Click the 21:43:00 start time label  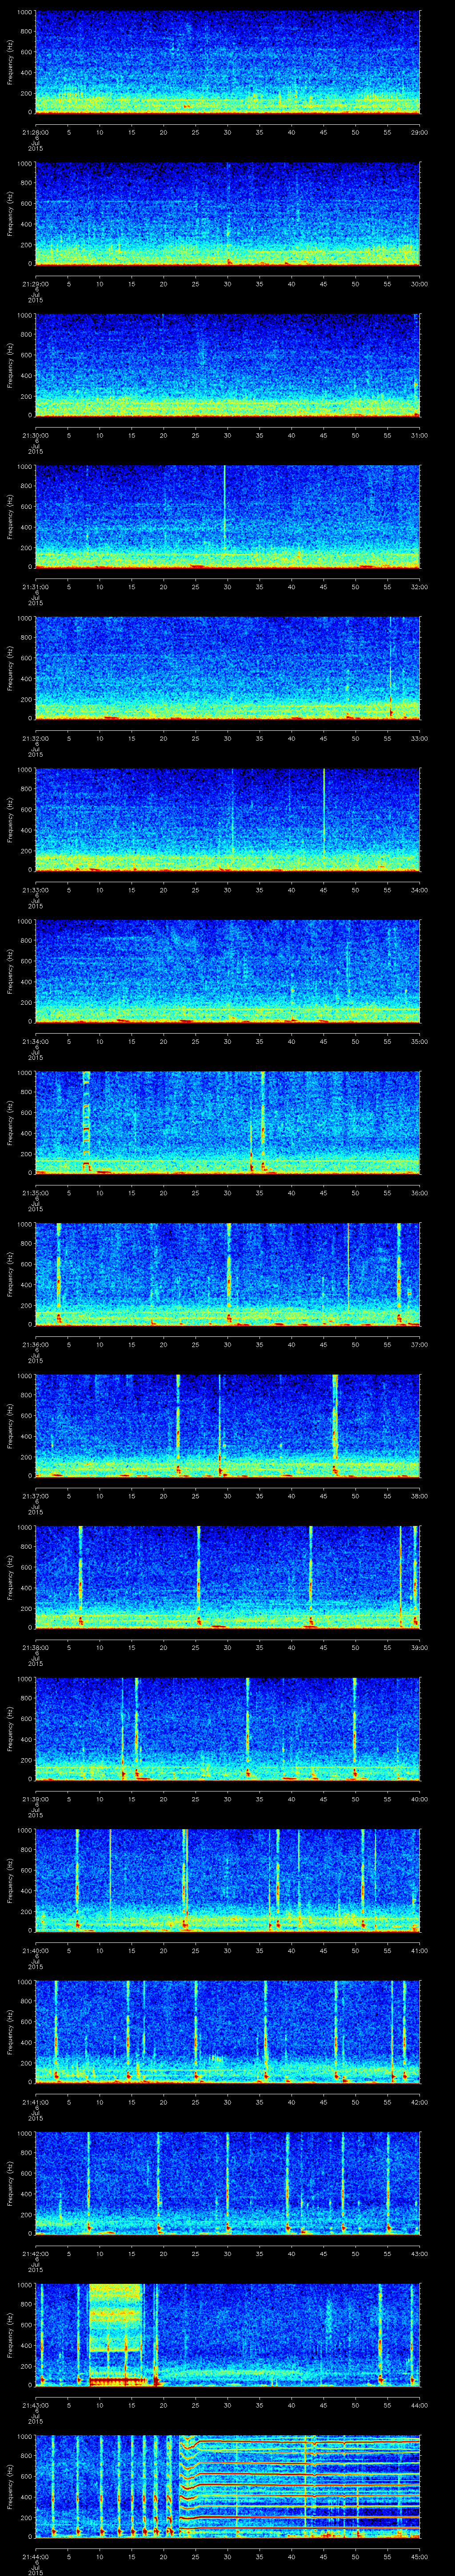[35, 2405]
